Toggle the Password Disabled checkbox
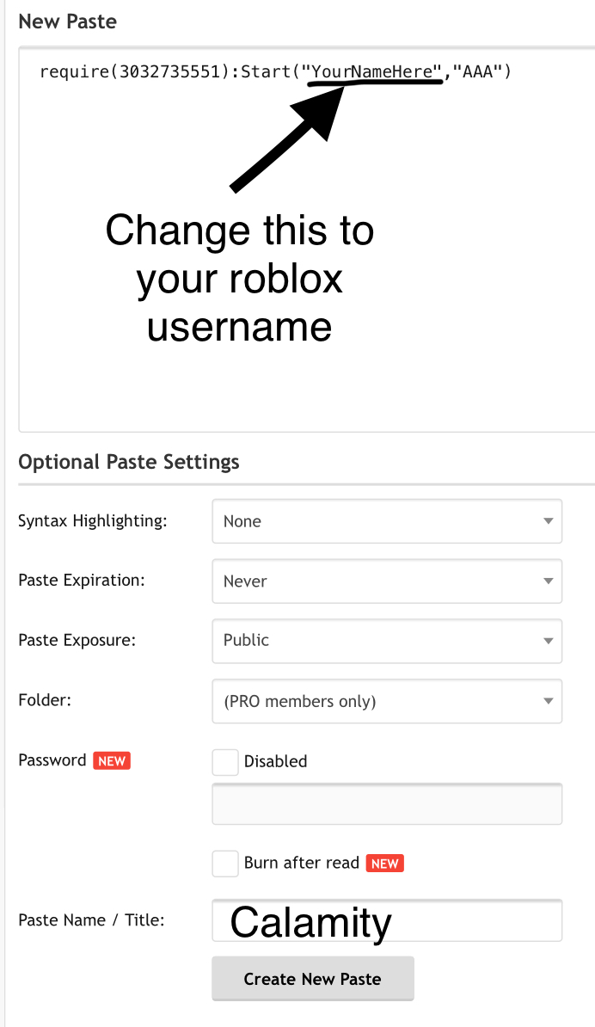This screenshot has width=595, height=1027. (x=225, y=762)
